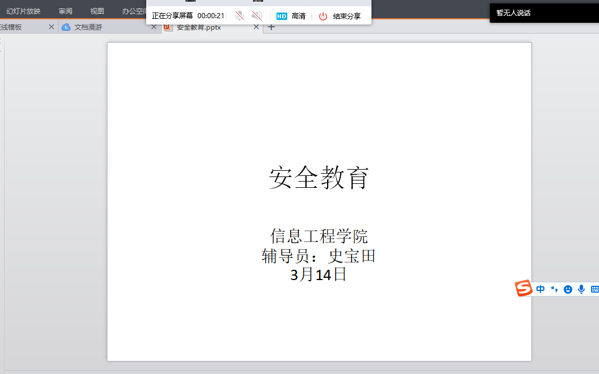The image size is (599, 374).
Task: Open the 办公空间 ribbon tab
Action: tap(134, 11)
